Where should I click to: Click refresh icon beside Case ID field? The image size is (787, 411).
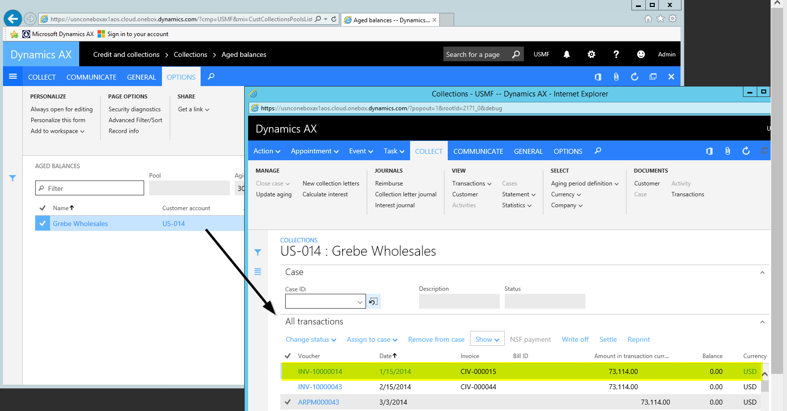[373, 301]
